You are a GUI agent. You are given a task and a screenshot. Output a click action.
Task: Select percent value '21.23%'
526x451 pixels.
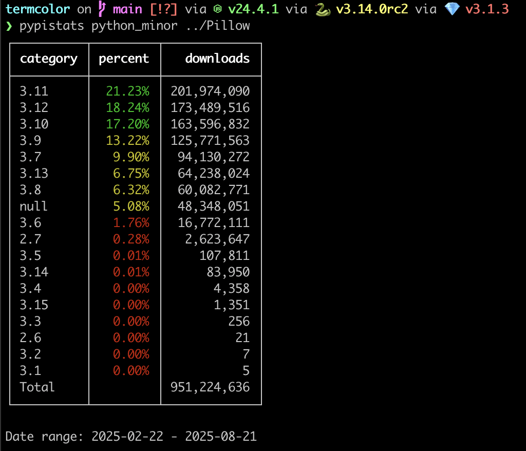pyautogui.click(x=128, y=91)
